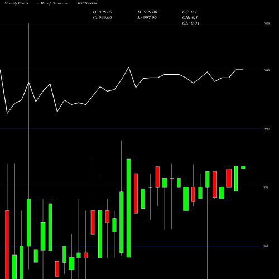Click the 1068 price axis label
The image size is (279, 279).
(x=267, y=23)
